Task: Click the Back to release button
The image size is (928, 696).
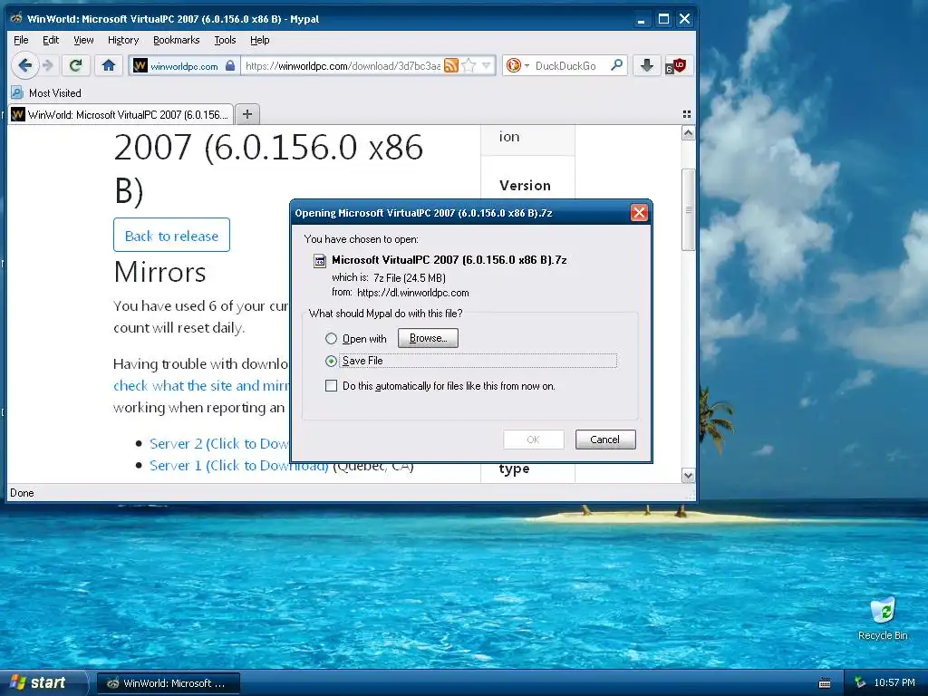Action: coord(171,236)
